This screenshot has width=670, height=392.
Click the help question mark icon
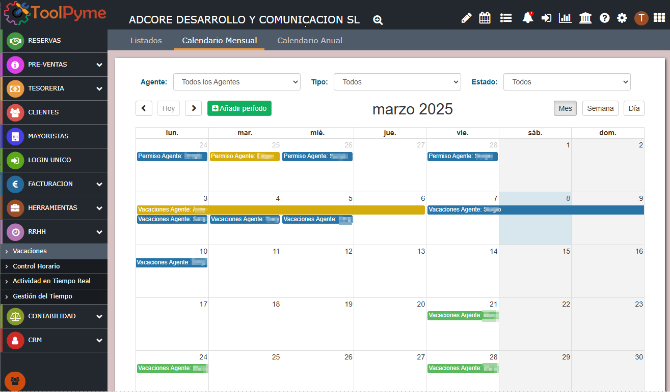pyautogui.click(x=605, y=18)
